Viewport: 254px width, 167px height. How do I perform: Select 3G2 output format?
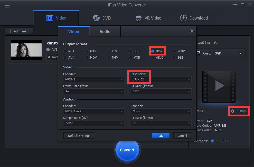[178, 58]
